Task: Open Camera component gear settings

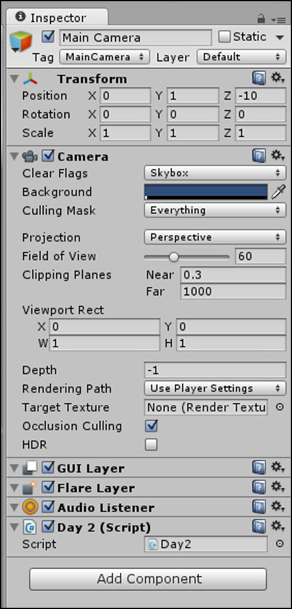Action: 277,156
